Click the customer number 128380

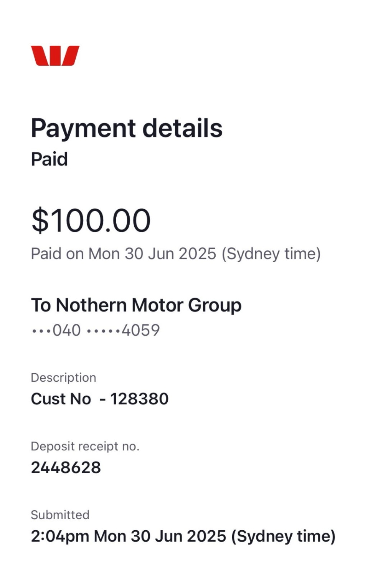(x=139, y=399)
